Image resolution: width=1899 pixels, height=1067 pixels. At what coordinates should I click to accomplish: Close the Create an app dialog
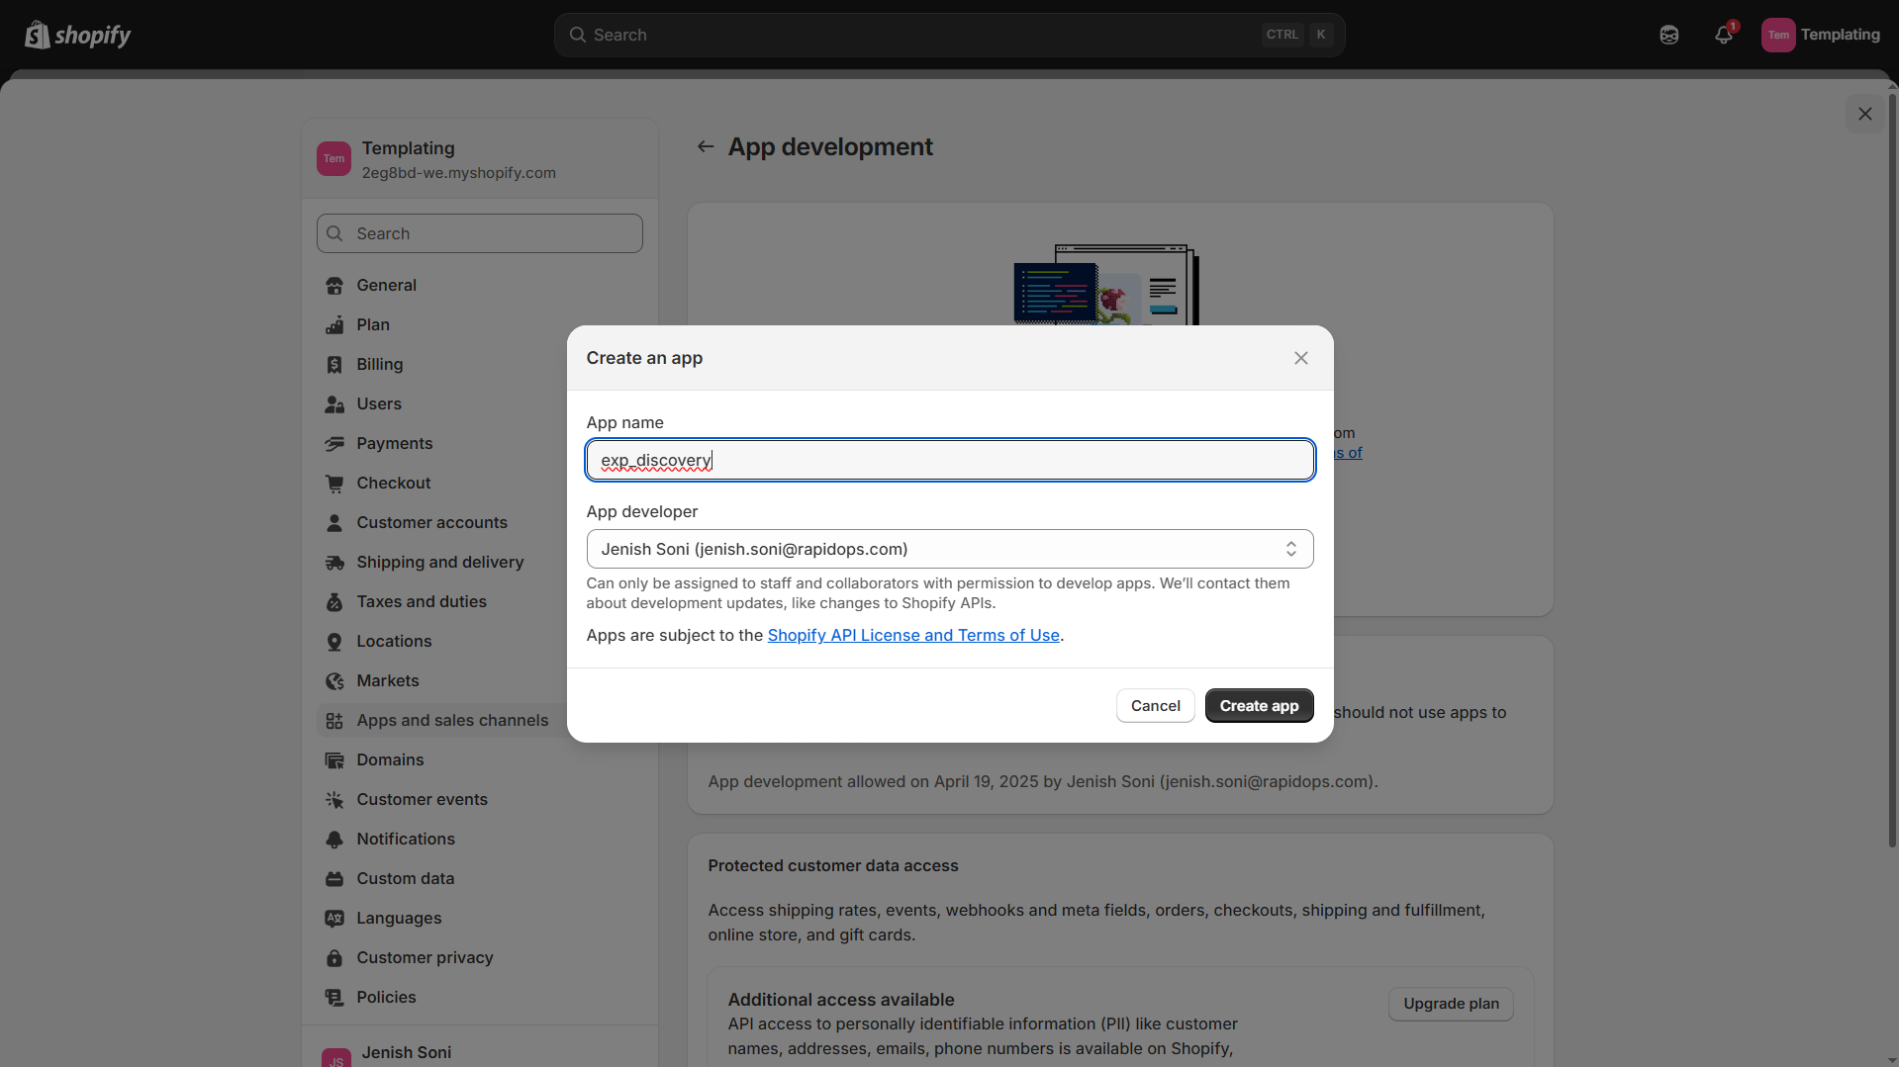1300,358
